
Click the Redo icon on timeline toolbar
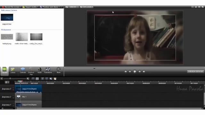tap(37, 79)
